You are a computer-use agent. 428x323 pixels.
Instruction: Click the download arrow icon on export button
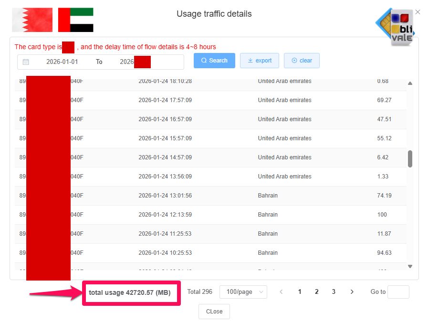click(250, 61)
